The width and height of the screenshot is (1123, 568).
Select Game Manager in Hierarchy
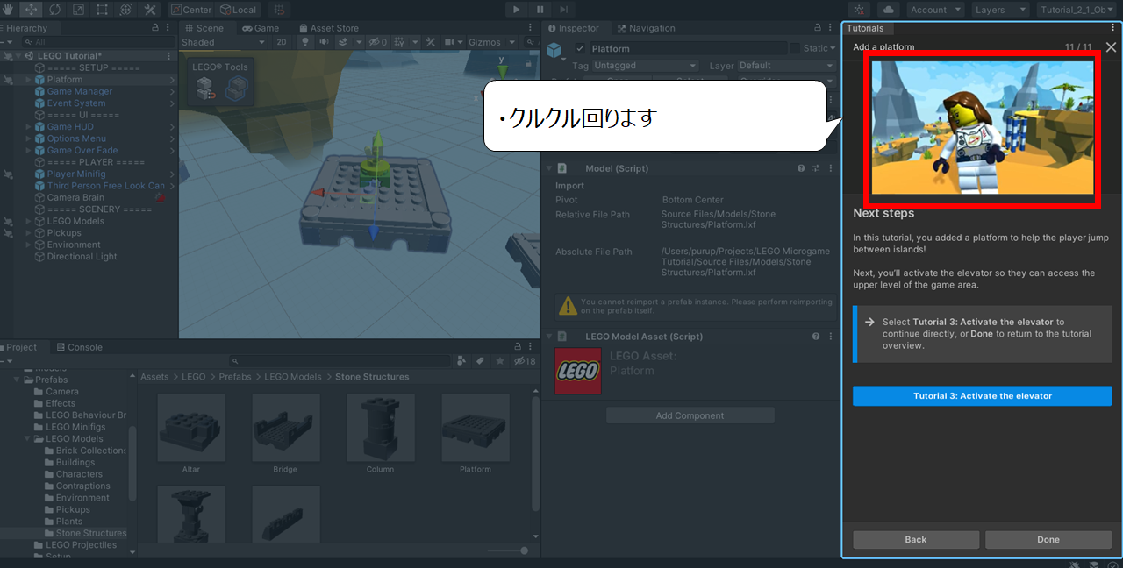(x=80, y=92)
